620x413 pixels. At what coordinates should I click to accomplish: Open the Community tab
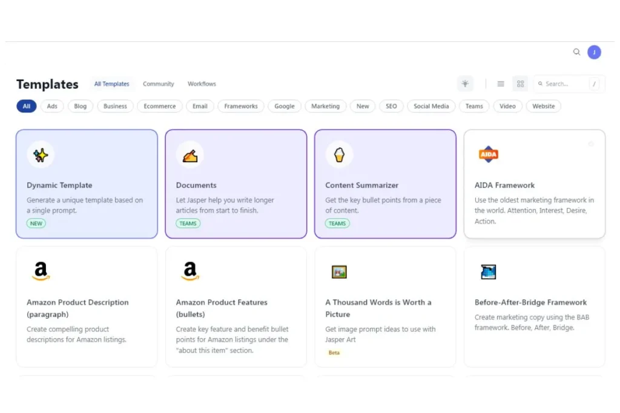[158, 83]
